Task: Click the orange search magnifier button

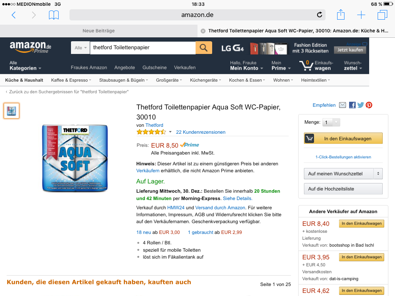Action: [x=204, y=47]
